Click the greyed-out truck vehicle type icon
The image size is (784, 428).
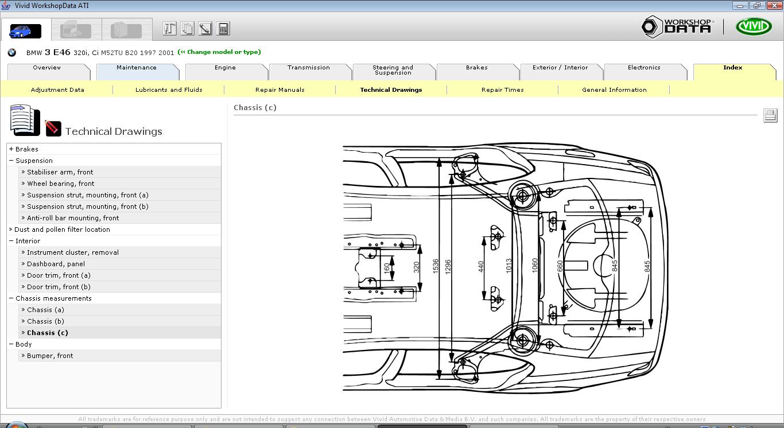pyautogui.click(x=76, y=30)
